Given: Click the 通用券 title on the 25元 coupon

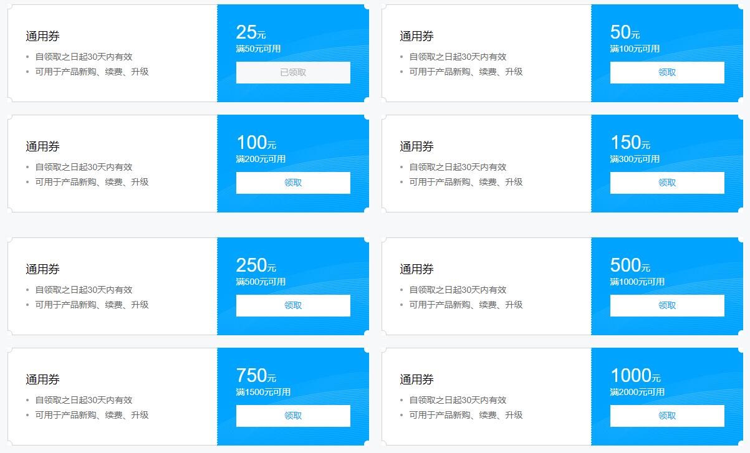Looking at the screenshot, I should click(x=41, y=36).
